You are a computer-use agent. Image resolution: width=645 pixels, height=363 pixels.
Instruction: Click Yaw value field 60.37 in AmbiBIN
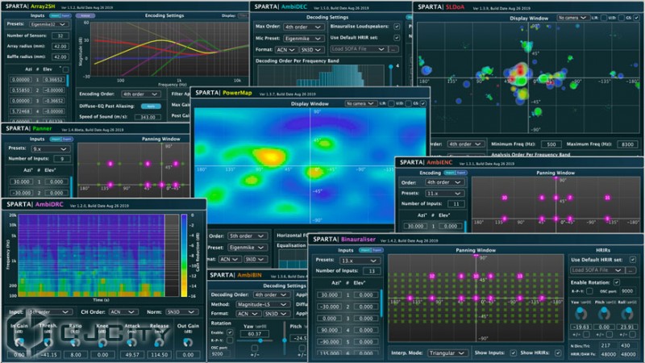coord(255,334)
